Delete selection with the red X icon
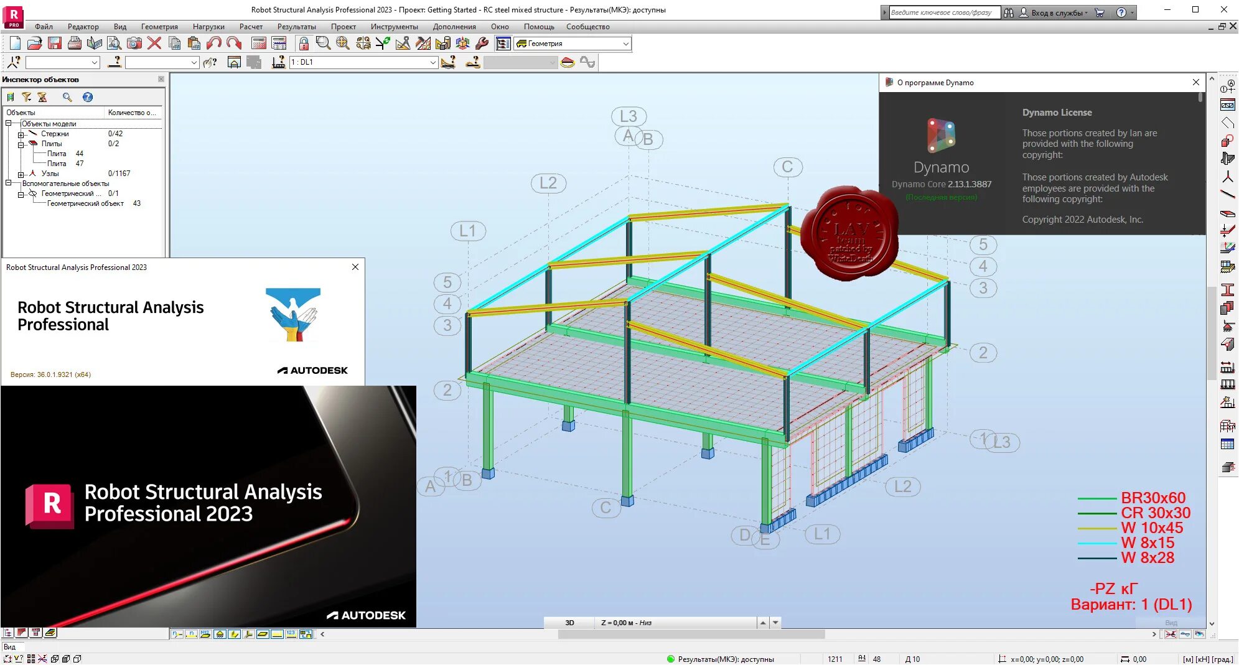 [x=154, y=43]
